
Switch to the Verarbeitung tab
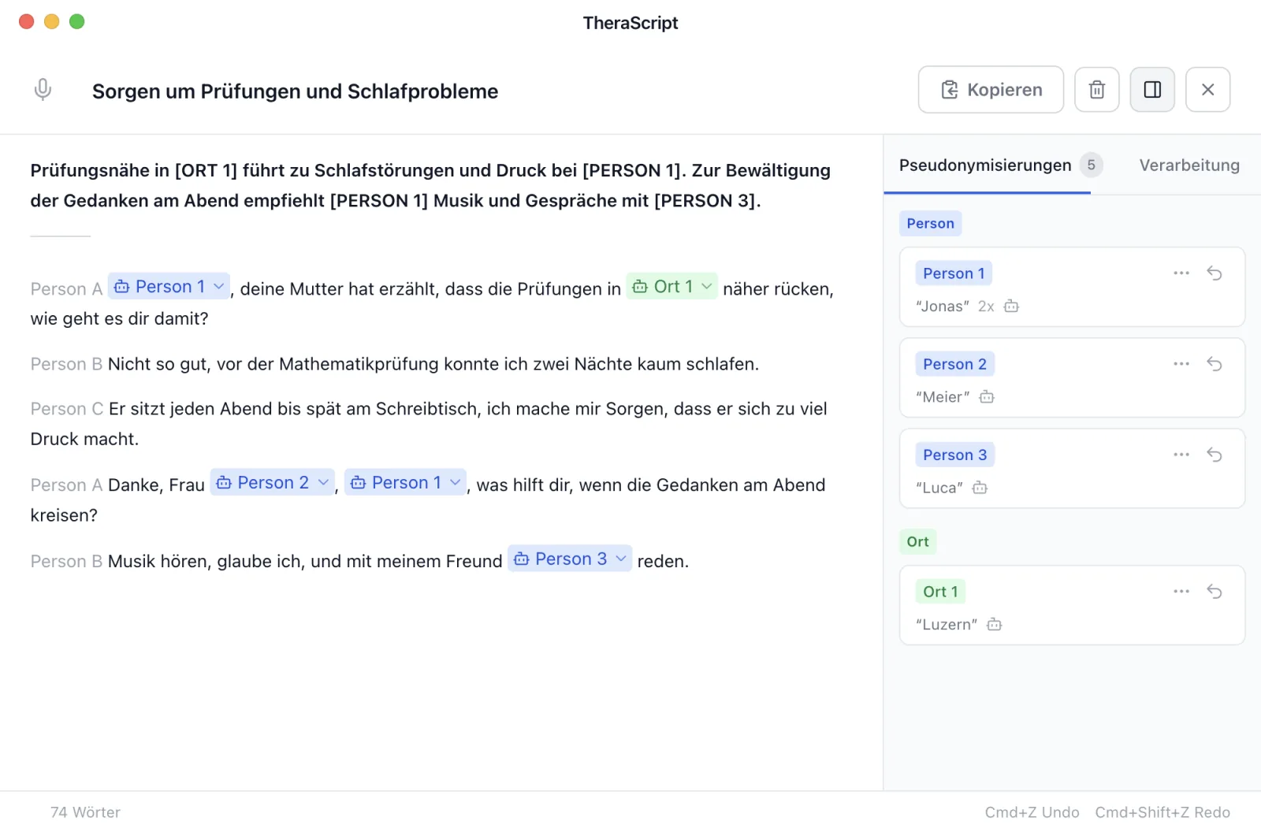1189,165
